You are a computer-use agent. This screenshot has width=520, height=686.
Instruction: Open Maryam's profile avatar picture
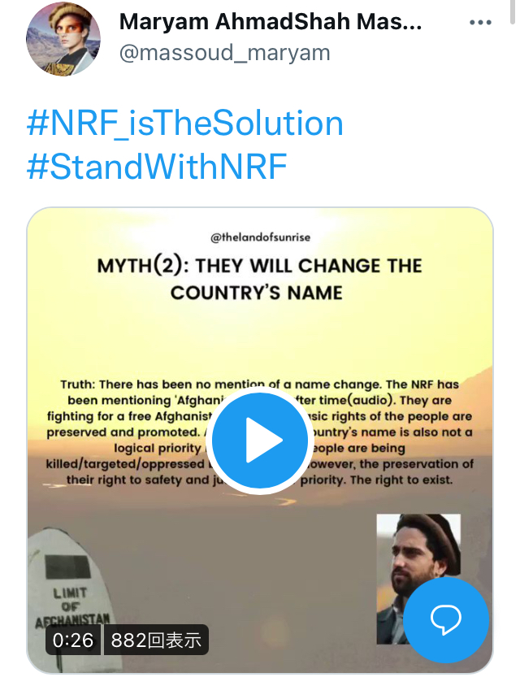pos(63,38)
